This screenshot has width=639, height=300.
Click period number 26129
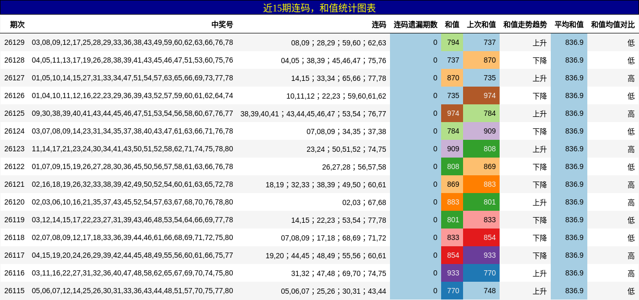14,42
